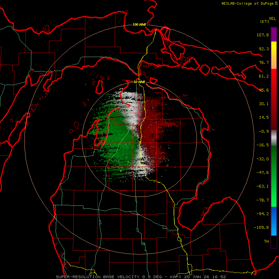Click the 14.5 legend value
The image size is (279, 279).
(264, 117)
